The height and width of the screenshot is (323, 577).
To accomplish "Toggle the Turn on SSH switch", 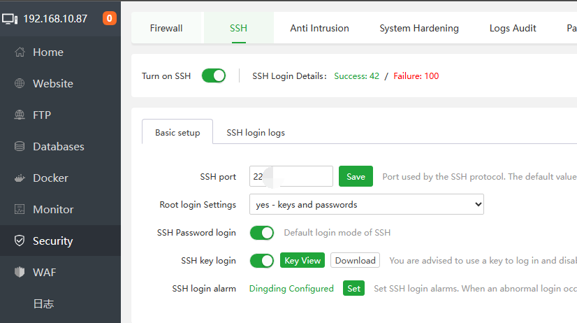I will 214,76.
